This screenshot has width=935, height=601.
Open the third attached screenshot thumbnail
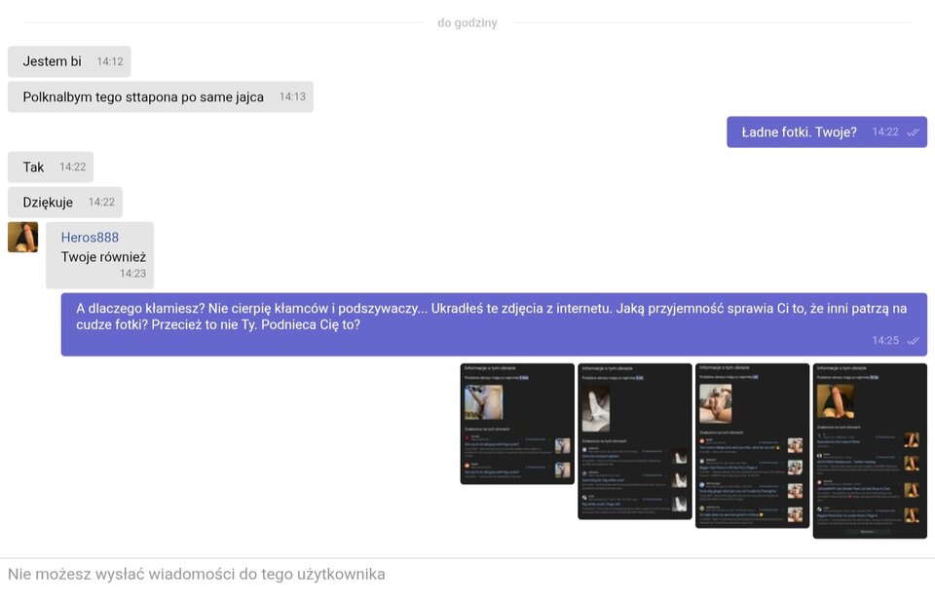point(752,445)
